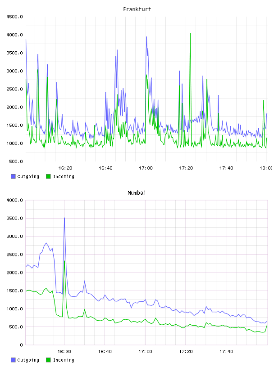Click the 4500.0 y-axis label in Frankfurt chart
Image resolution: width=274 pixels, height=367 pixels.
point(14,17)
